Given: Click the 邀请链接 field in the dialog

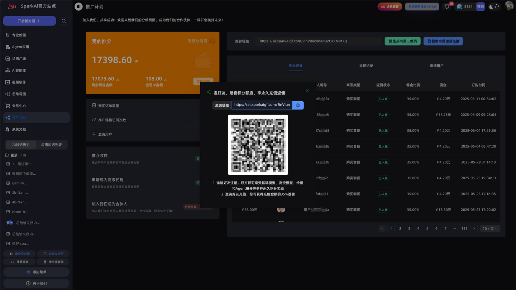Looking at the screenshot, I should tap(262, 105).
